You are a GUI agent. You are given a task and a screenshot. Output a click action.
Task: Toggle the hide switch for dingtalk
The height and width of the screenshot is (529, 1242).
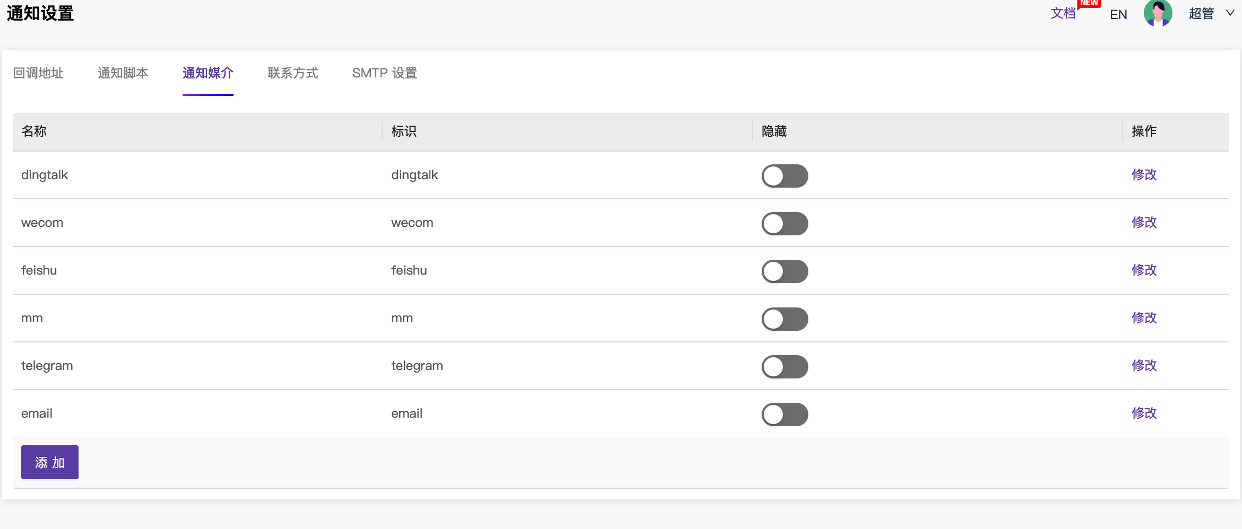click(785, 176)
